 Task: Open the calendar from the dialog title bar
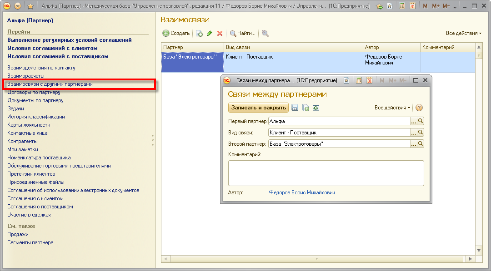pos(370,80)
